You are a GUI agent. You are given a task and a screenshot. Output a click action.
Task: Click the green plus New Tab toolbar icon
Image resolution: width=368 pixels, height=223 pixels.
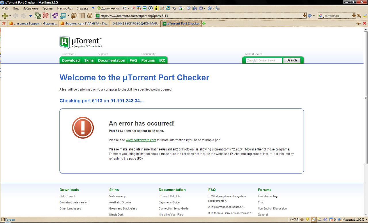coord(5,16)
